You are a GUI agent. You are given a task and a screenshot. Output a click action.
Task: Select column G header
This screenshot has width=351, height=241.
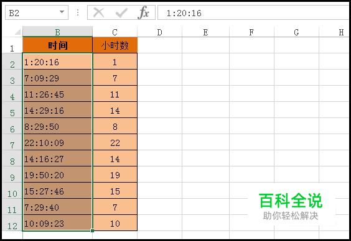point(296,32)
